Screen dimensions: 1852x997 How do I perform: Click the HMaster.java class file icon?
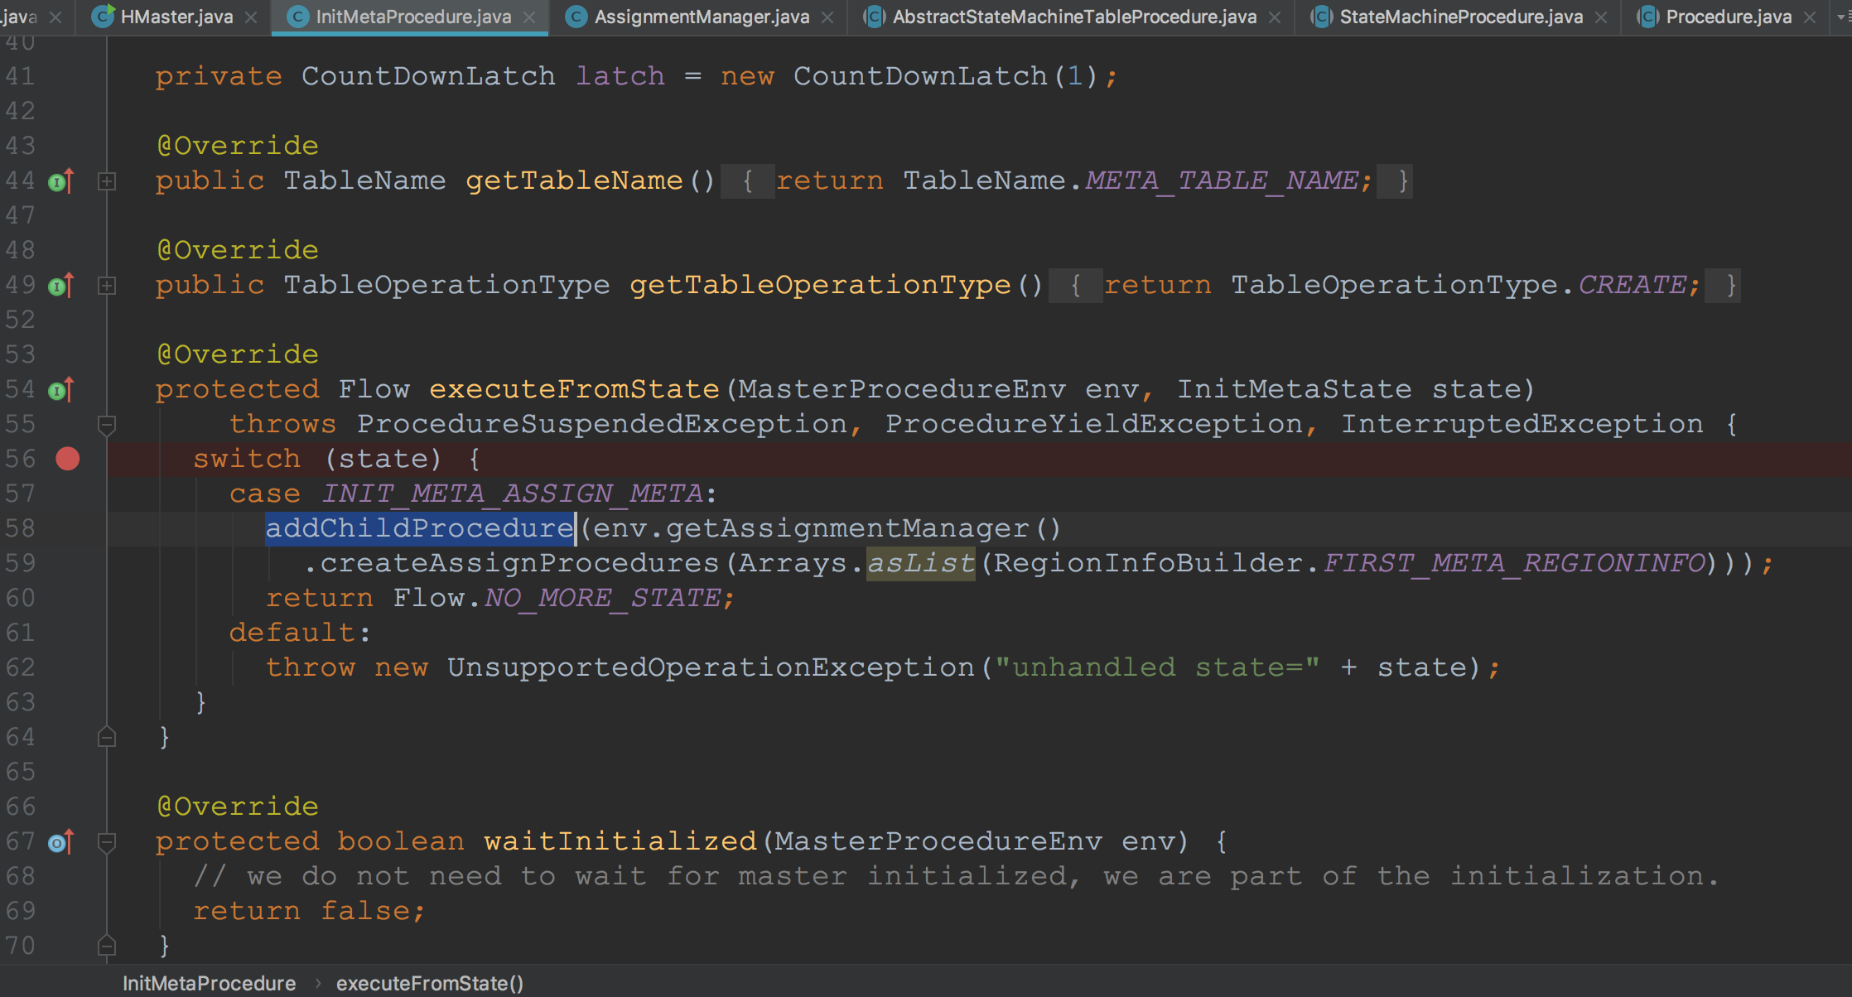click(103, 17)
